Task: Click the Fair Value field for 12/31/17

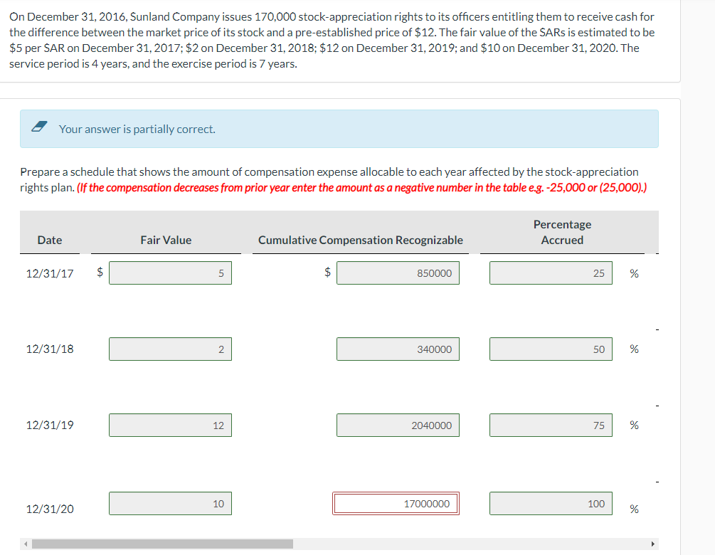Action: tap(170, 273)
